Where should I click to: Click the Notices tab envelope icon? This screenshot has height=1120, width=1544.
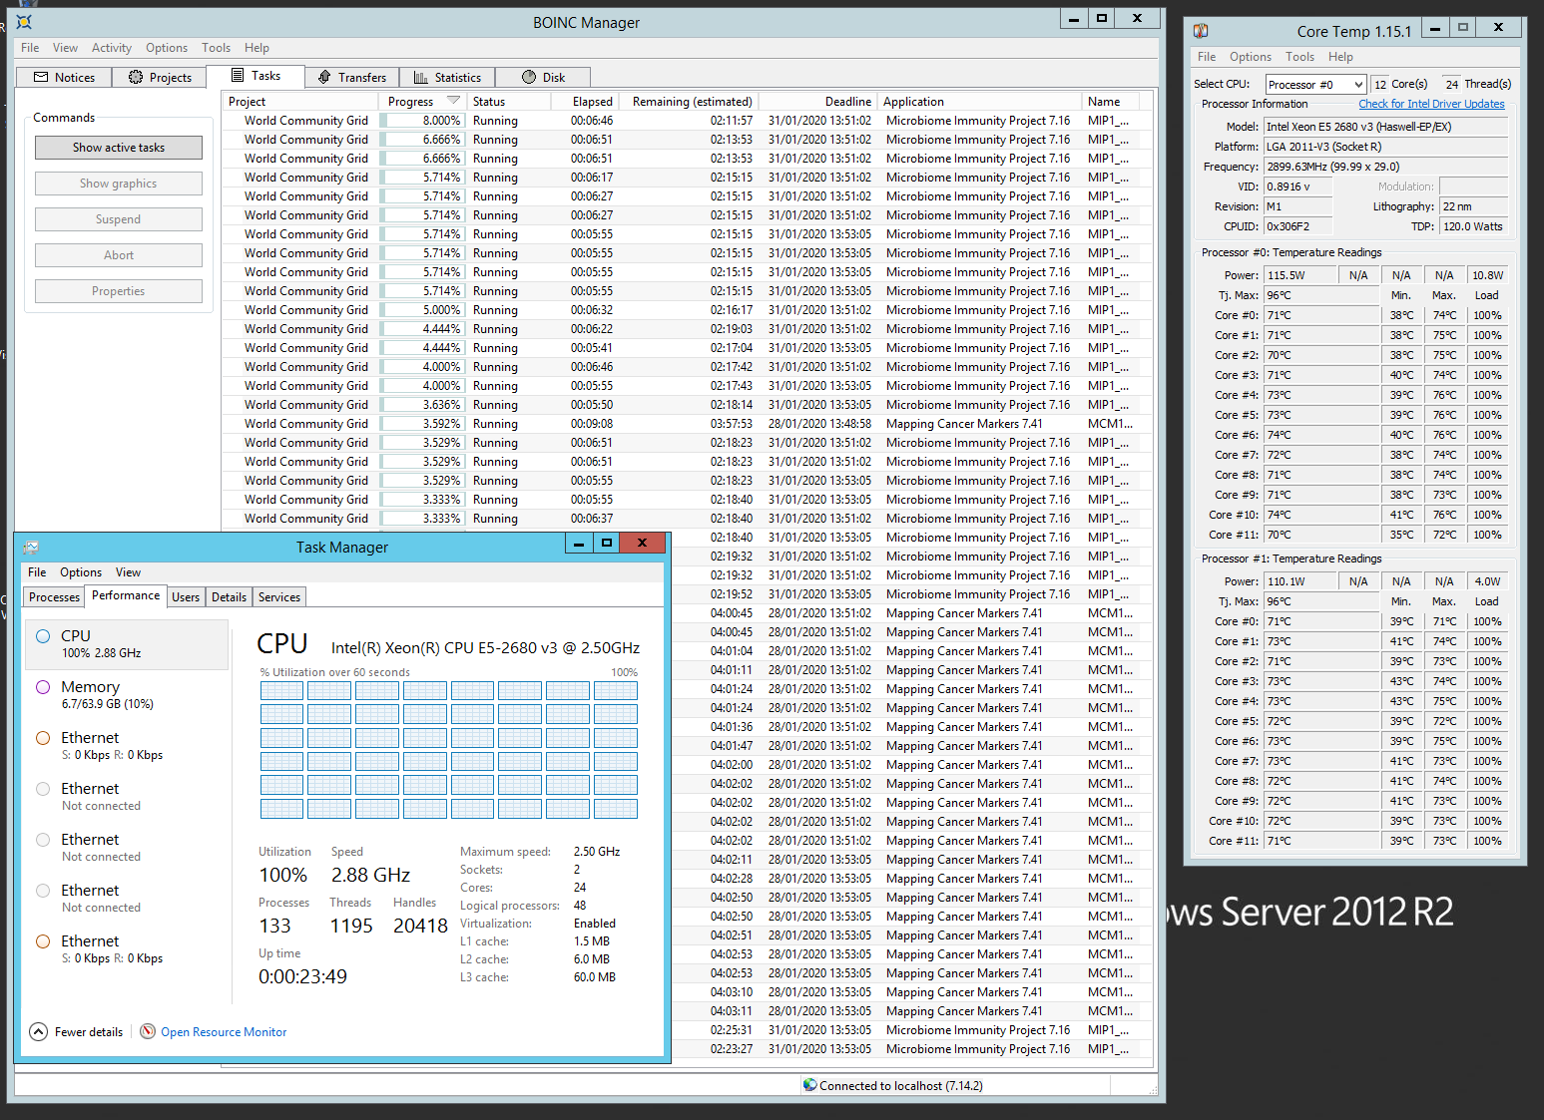pos(41,77)
